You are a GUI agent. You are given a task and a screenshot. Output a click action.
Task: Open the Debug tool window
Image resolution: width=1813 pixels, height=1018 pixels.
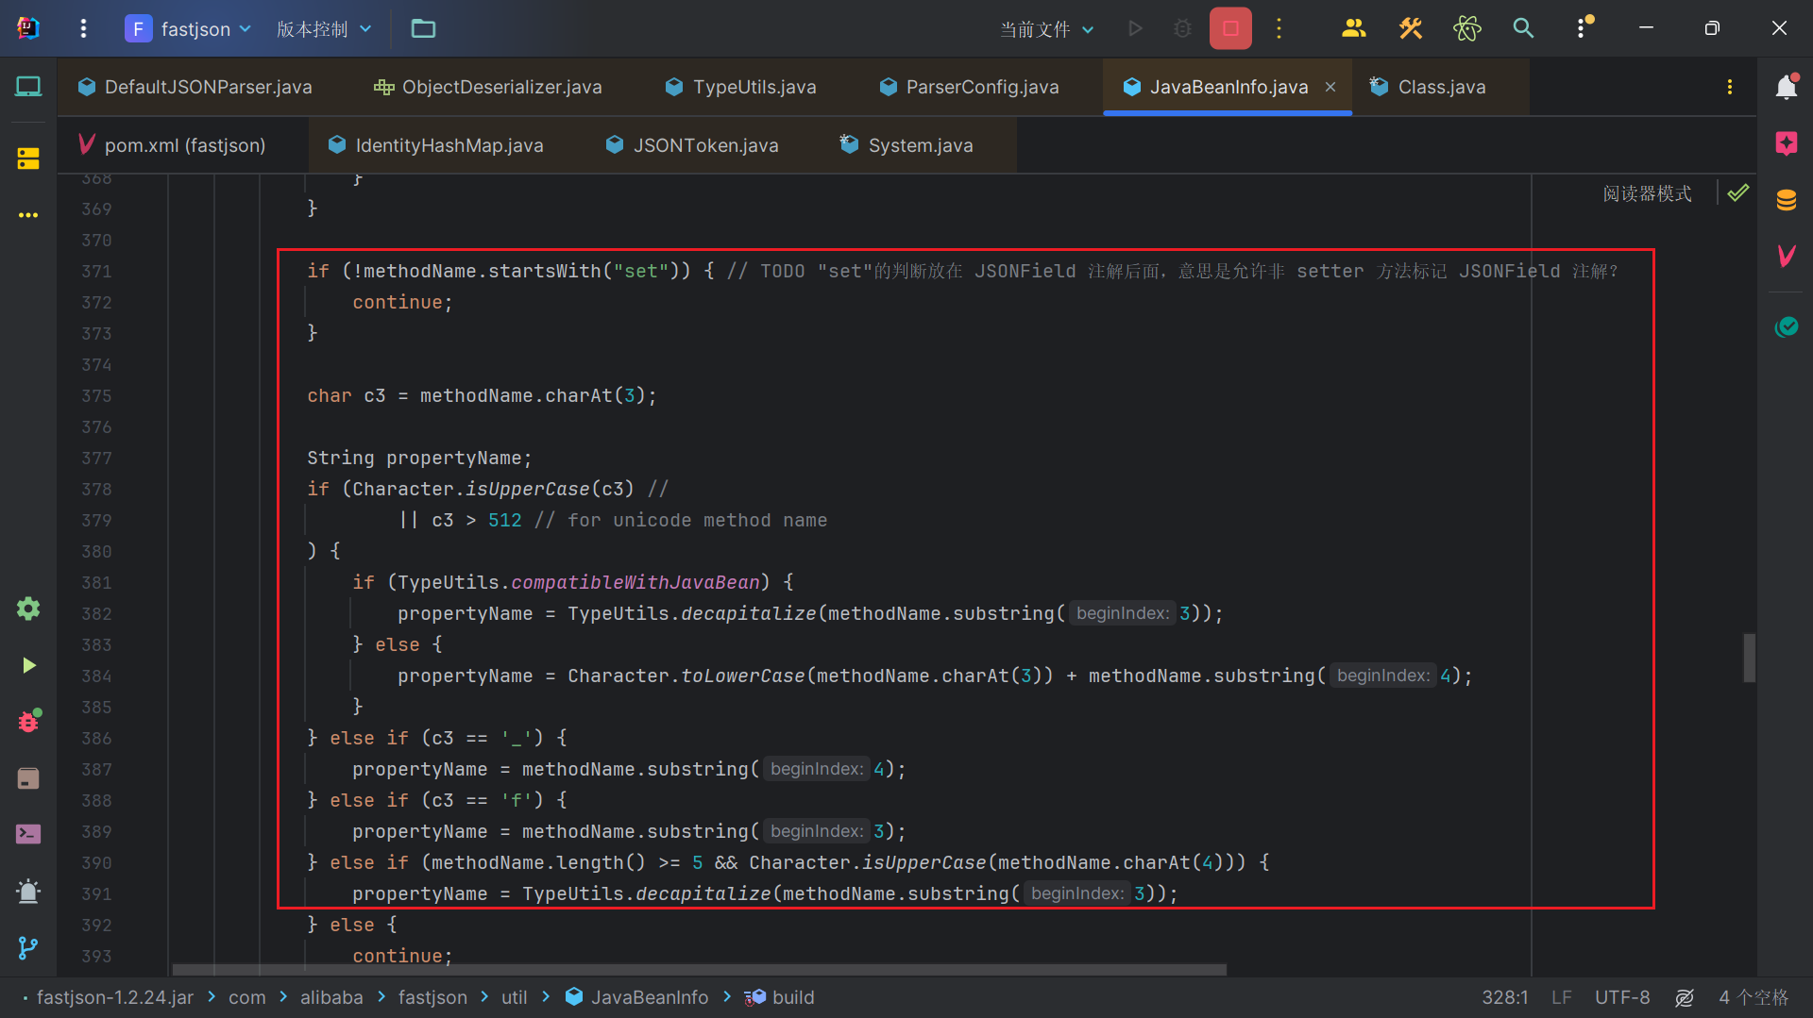(x=28, y=722)
